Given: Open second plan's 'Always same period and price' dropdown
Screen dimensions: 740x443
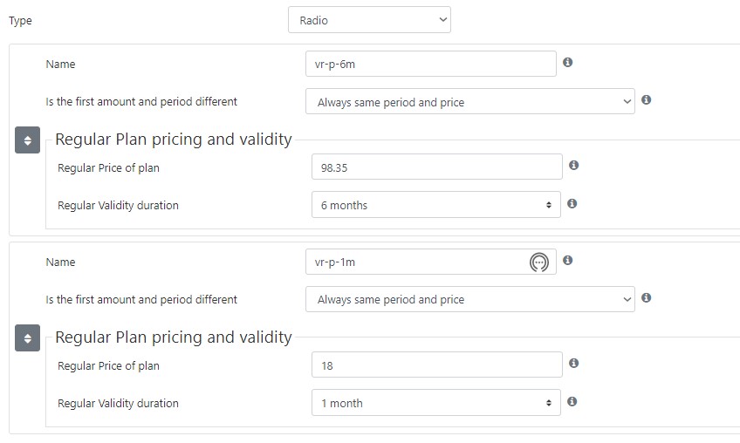Looking at the screenshot, I should click(470, 299).
